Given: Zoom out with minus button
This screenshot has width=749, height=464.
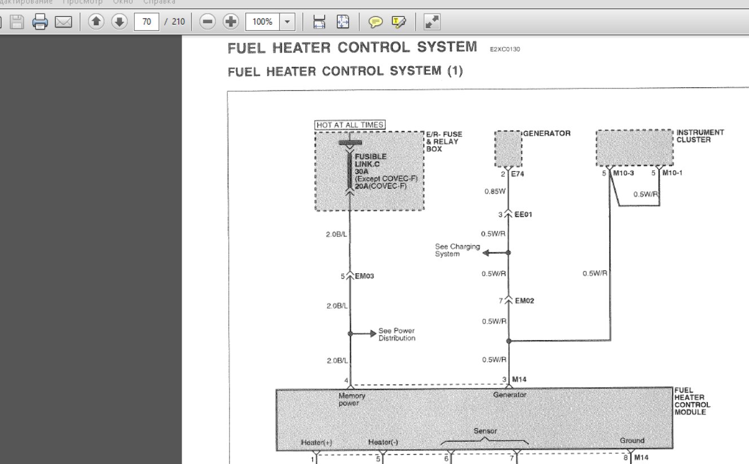Looking at the screenshot, I should tap(208, 22).
